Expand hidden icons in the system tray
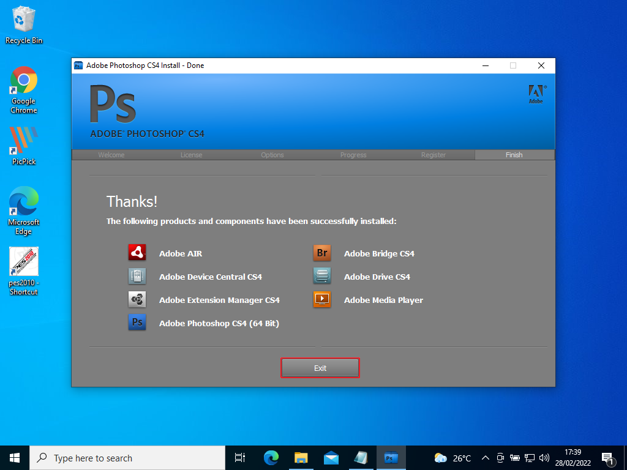 click(x=485, y=457)
